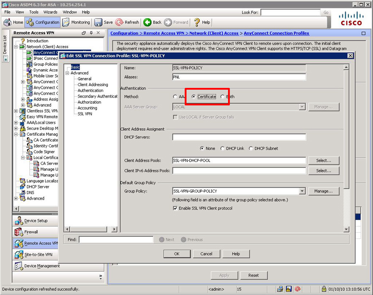
Task: Select the Site-to-Site VPN panel icon
Action: tap(19, 254)
